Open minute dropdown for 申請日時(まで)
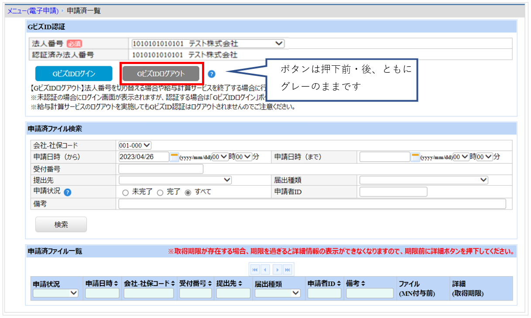531x318 pixels. point(485,157)
